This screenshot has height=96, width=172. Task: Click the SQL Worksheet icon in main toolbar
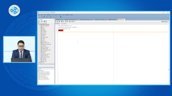pos(57,17)
